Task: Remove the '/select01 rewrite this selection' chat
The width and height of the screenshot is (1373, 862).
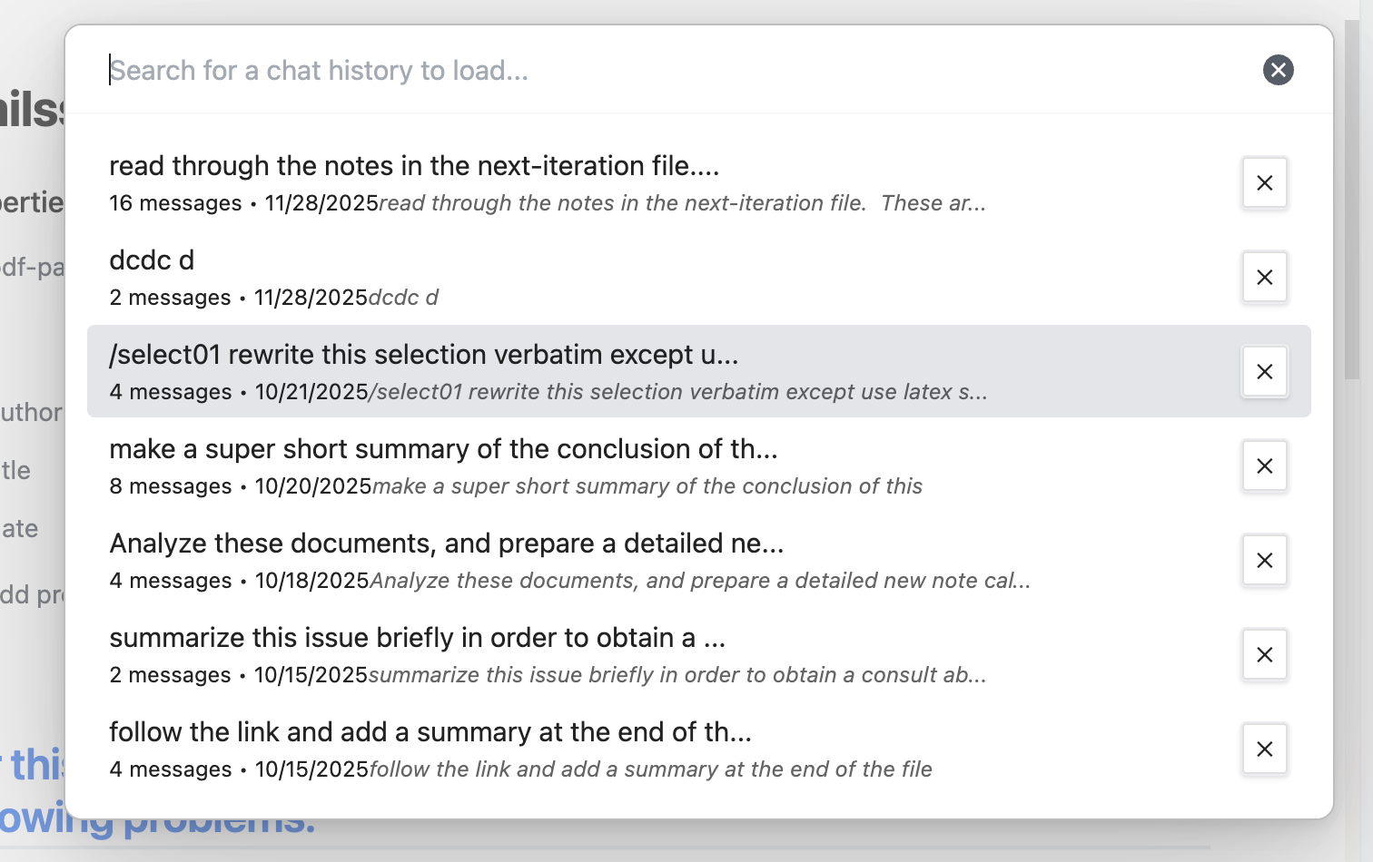Action: [x=1264, y=371]
